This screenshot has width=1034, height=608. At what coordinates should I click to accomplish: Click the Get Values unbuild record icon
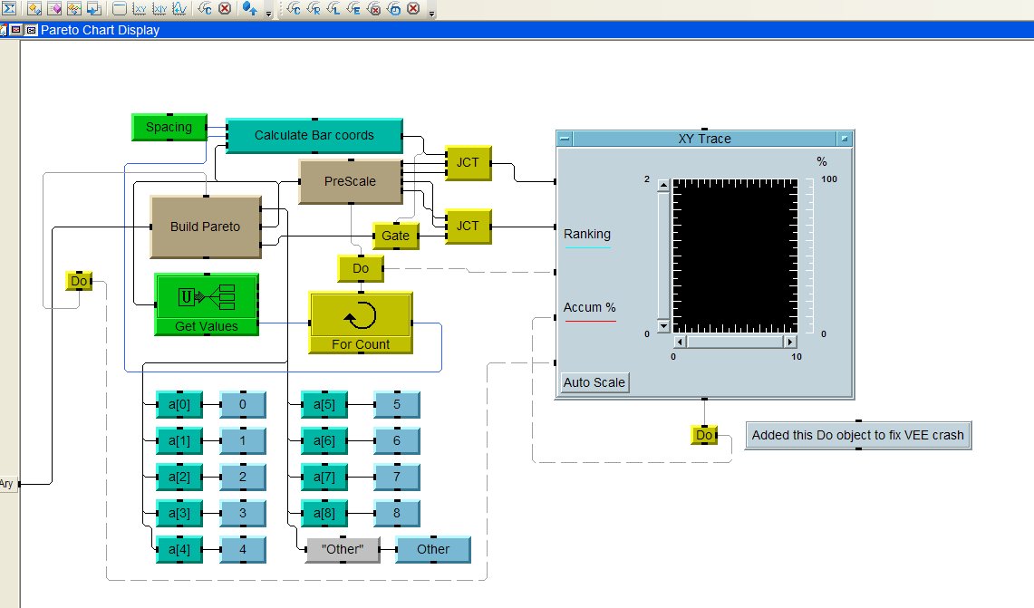pos(206,296)
